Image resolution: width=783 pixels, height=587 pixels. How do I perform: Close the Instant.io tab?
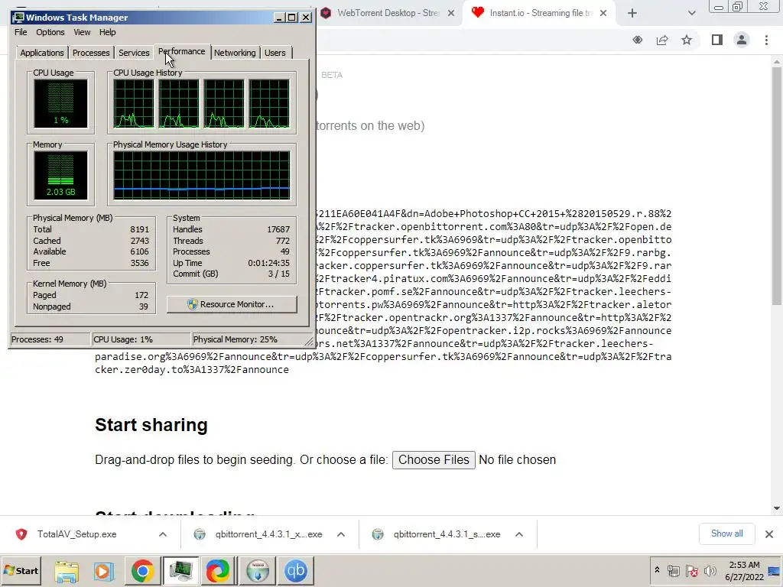click(603, 13)
